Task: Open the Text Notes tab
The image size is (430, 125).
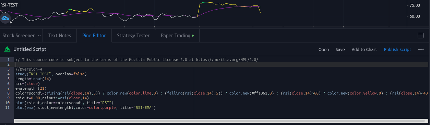Action: click(60, 36)
